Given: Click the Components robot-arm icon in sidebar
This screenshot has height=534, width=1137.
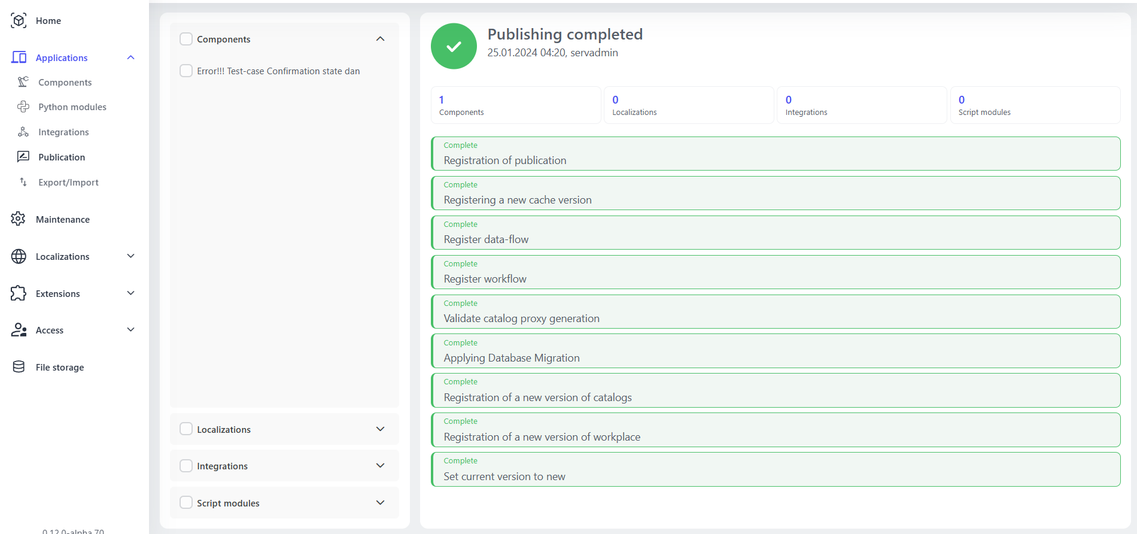Looking at the screenshot, I should [23, 82].
